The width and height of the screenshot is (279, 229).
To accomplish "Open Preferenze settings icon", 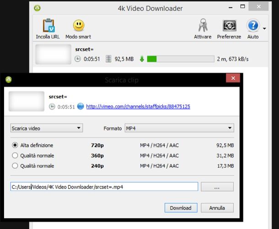I will 229,26.
